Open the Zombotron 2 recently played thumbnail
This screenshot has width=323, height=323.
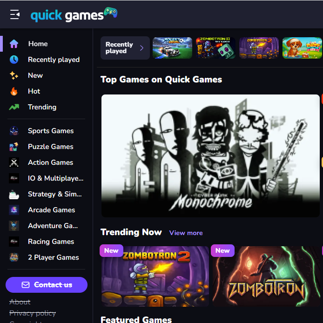coord(259,48)
